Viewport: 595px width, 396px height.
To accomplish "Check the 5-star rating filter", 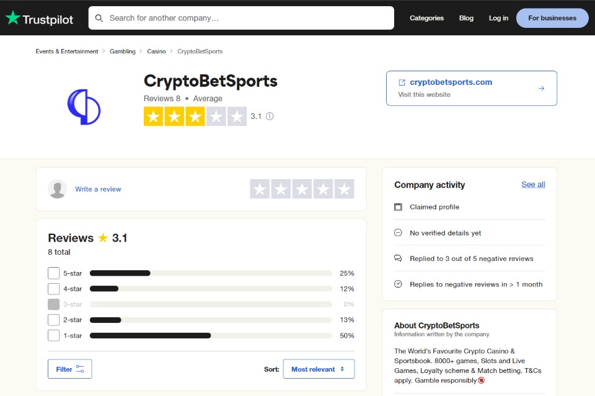I will point(53,273).
